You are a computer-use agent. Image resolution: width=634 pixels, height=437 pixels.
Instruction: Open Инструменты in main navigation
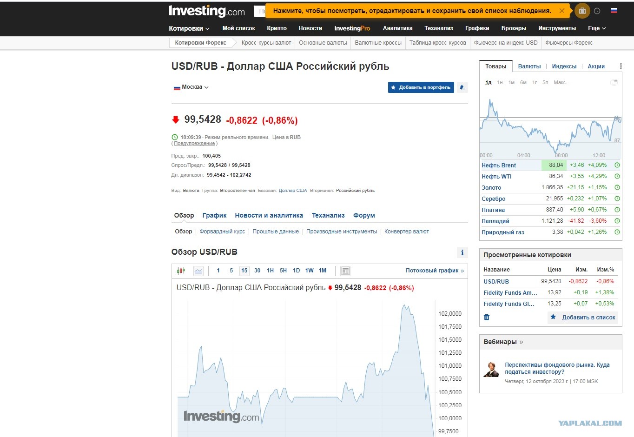[x=557, y=28]
